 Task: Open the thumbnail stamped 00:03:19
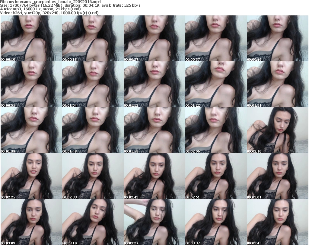point(93,222)
